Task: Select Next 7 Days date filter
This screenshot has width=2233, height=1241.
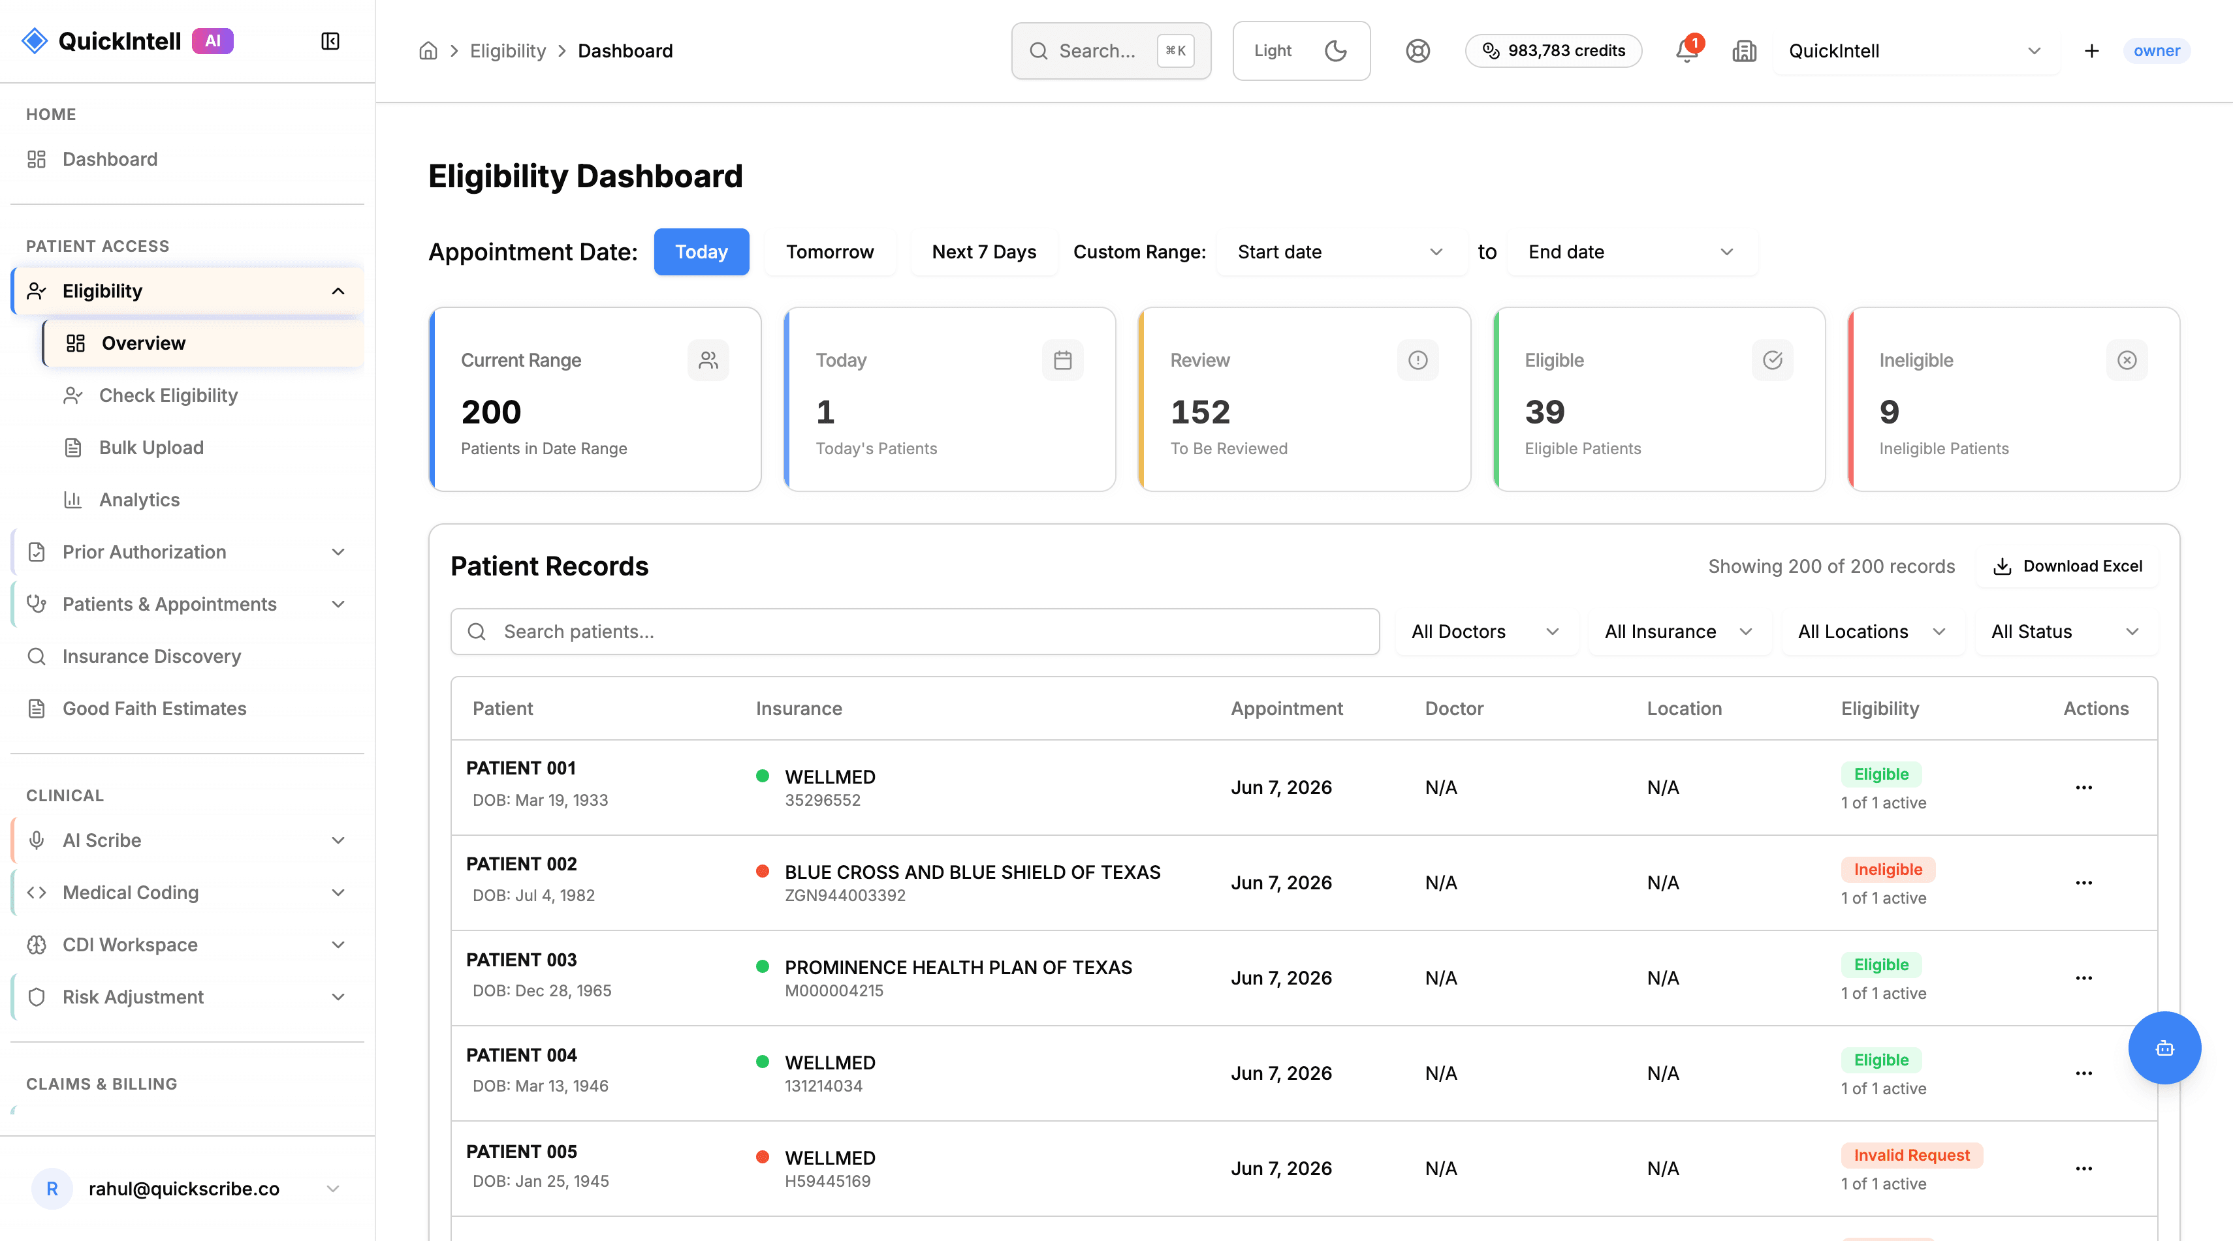Action: (x=984, y=252)
